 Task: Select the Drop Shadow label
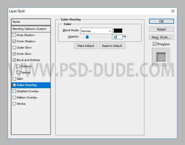26,35
